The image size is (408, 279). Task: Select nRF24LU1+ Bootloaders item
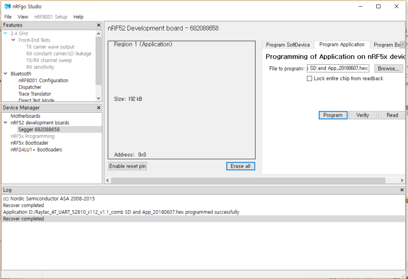[36, 150]
